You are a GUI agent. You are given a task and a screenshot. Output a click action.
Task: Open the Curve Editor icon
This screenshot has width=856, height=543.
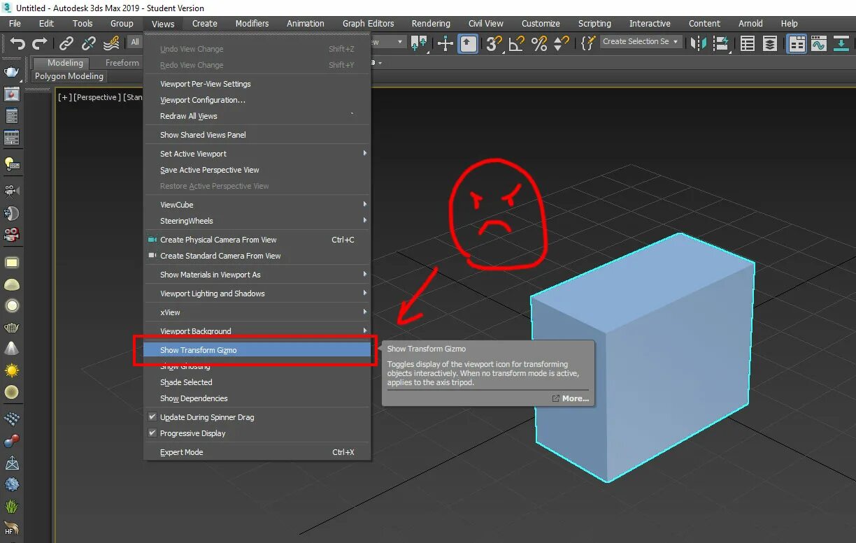click(x=819, y=44)
